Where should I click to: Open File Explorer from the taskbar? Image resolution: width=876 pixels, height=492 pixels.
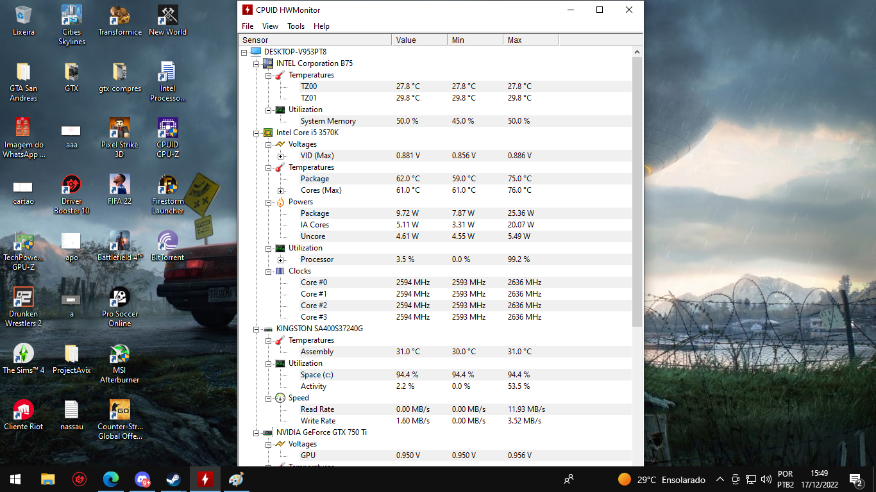[48, 479]
